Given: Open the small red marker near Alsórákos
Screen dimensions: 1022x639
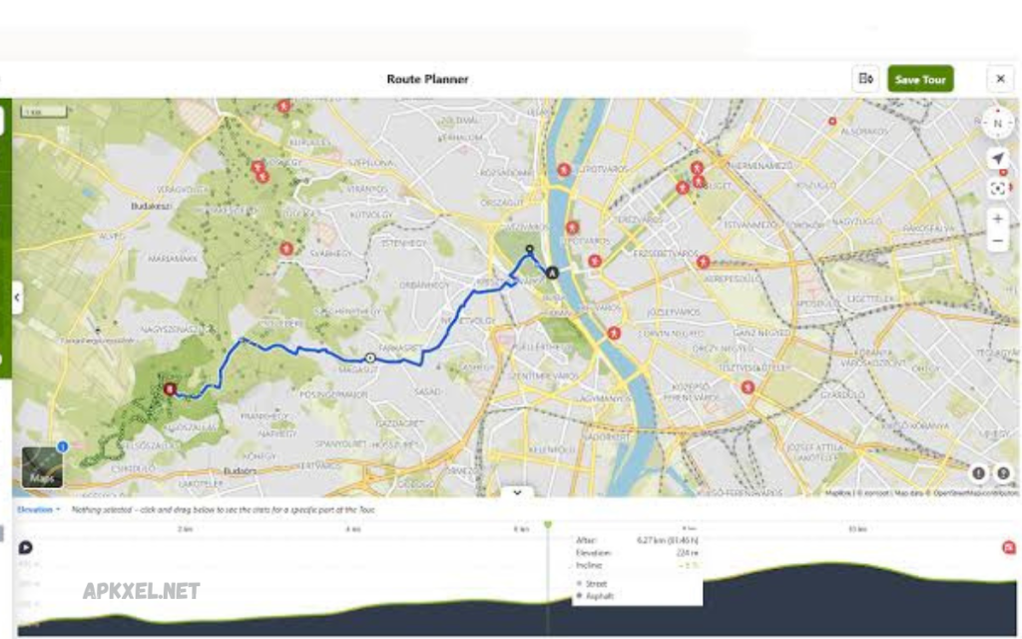Looking at the screenshot, I should (832, 121).
